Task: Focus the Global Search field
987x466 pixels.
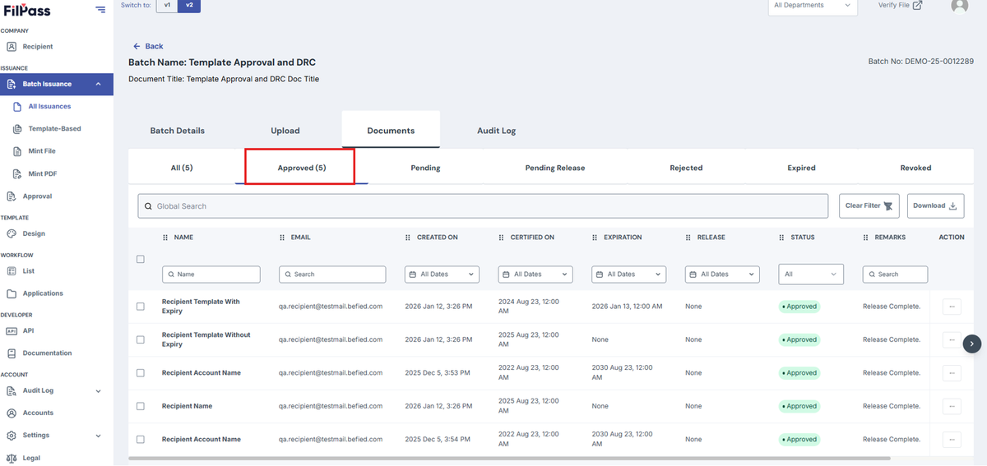Action: coord(483,206)
